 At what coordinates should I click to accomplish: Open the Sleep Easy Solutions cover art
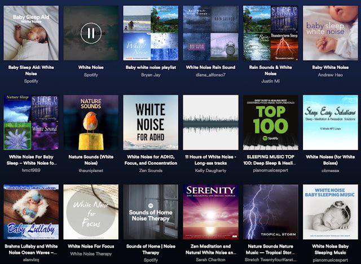coord(331,122)
